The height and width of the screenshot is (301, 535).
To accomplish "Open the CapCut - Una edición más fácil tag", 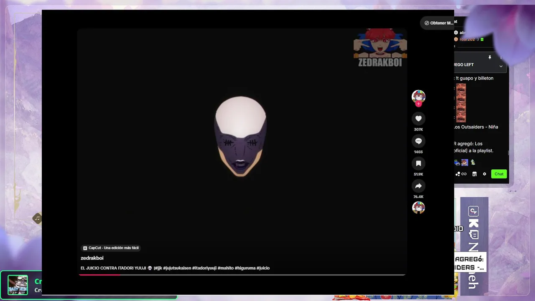I will (111, 248).
